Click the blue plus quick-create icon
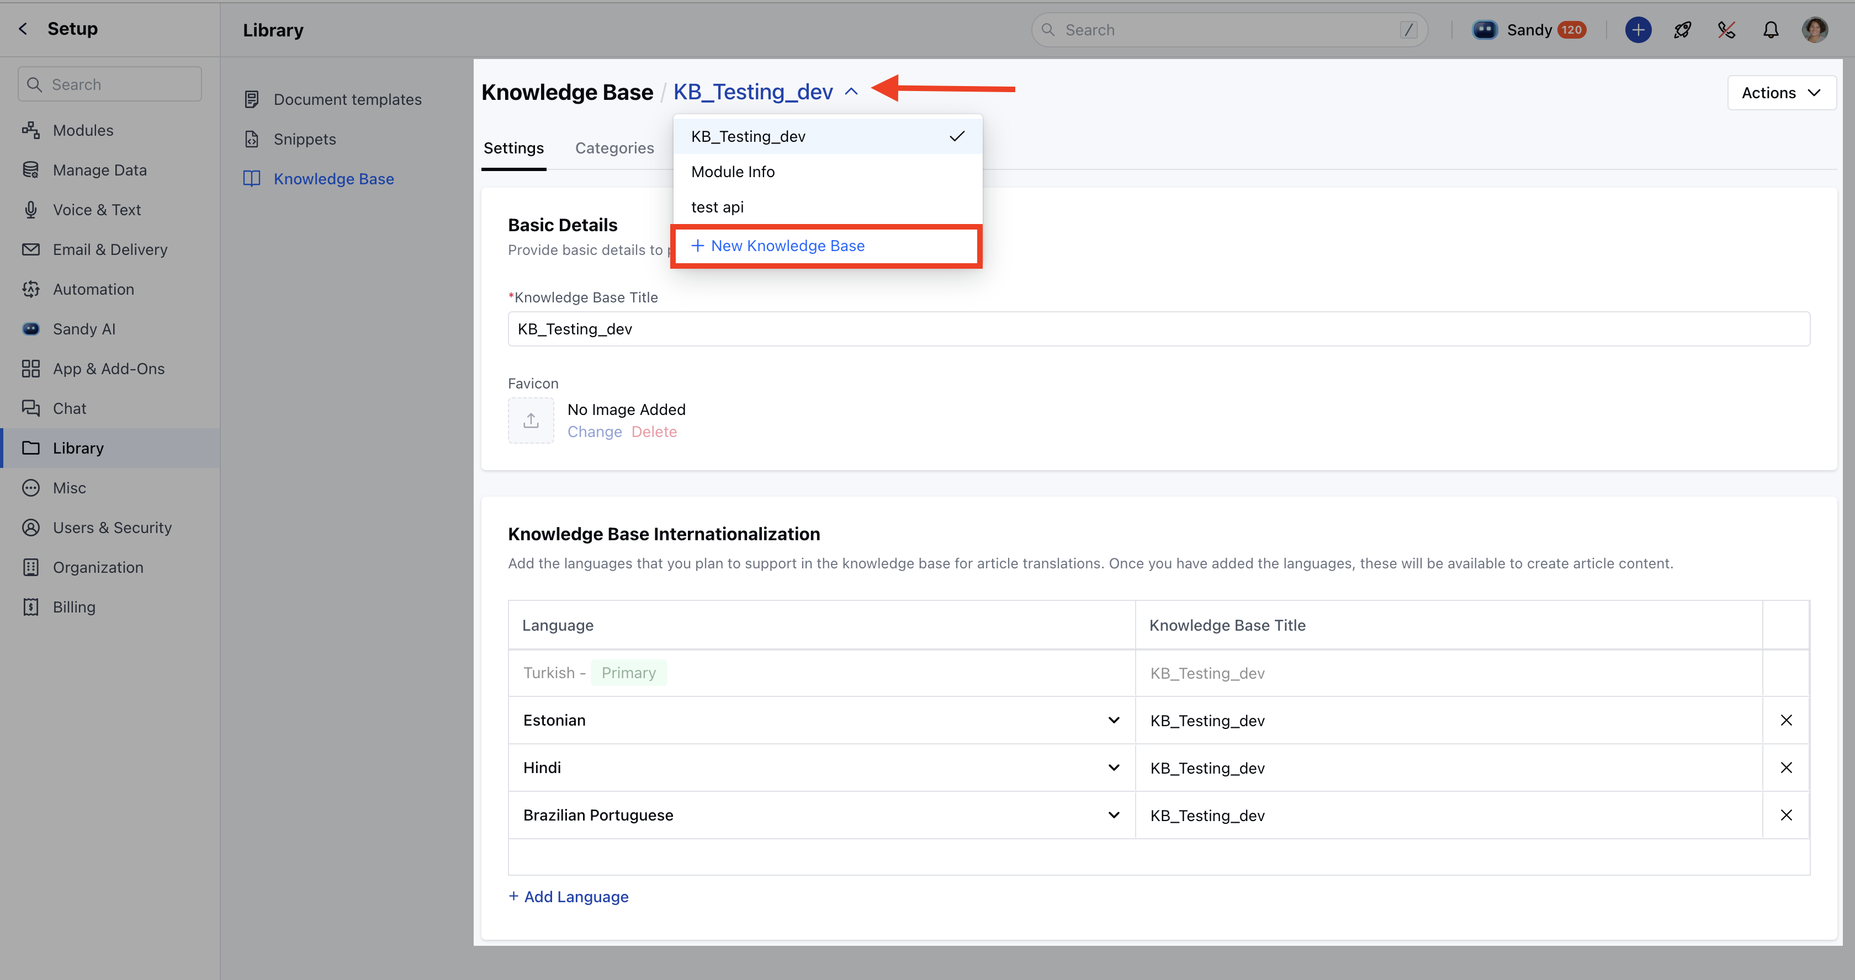The height and width of the screenshot is (980, 1855). 1637,29
